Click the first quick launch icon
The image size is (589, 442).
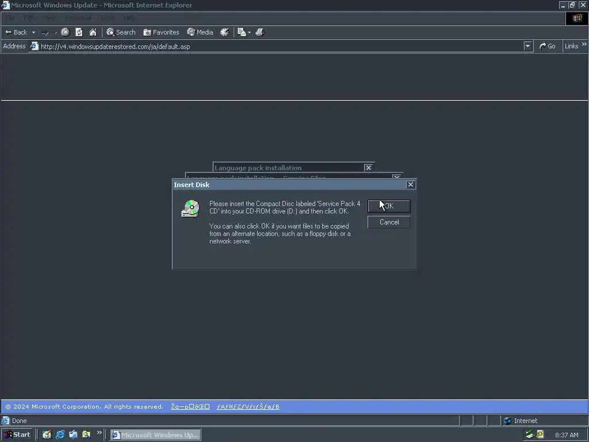click(x=47, y=435)
